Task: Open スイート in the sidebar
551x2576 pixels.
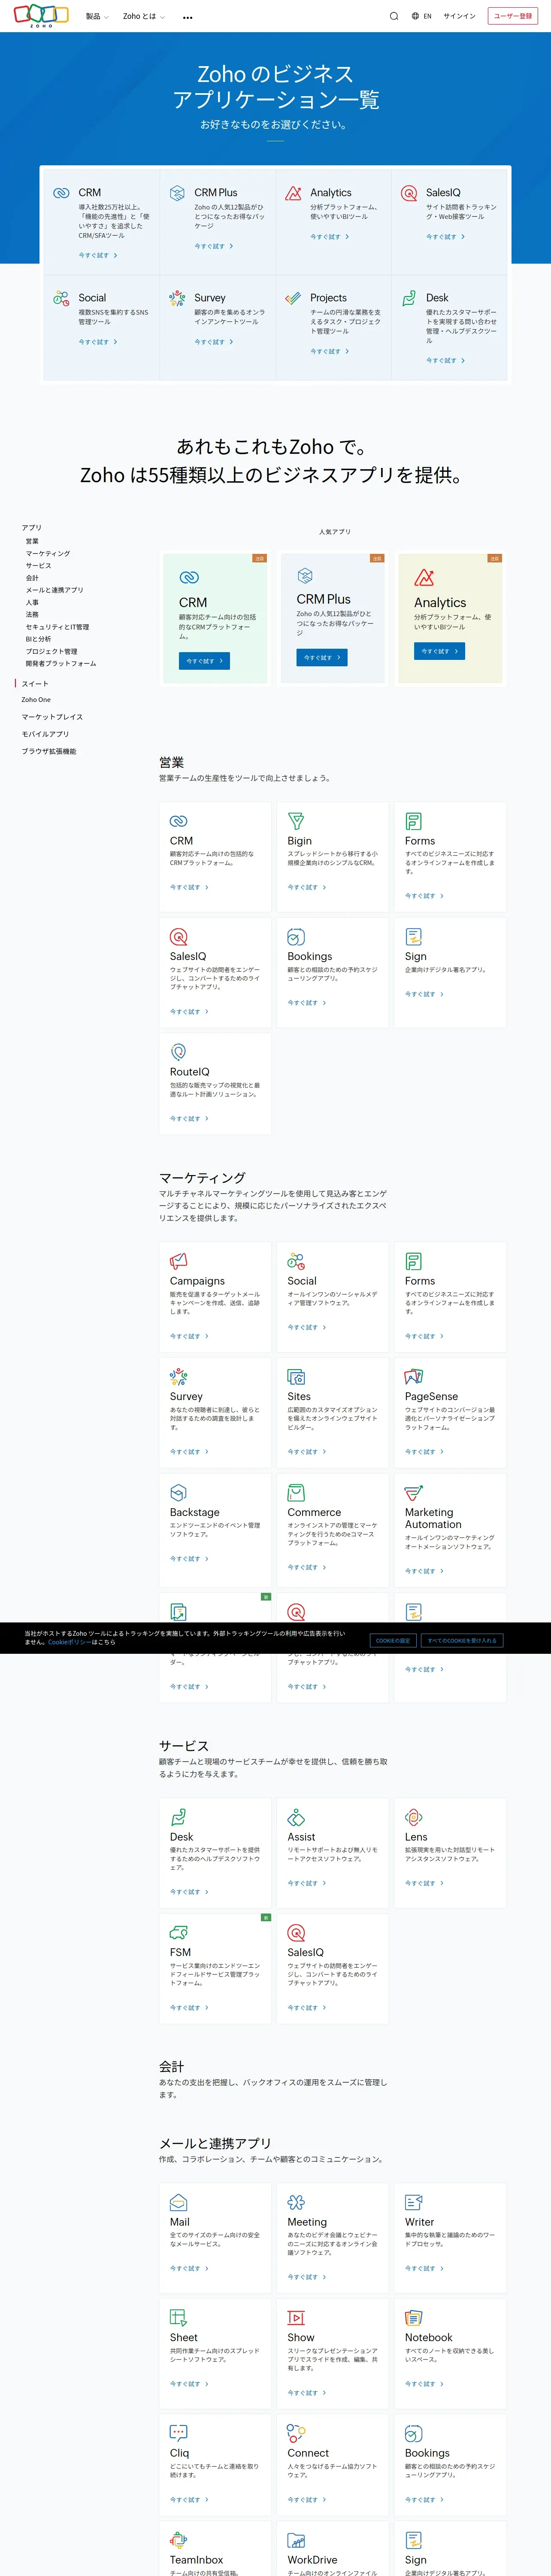Action: pyautogui.click(x=35, y=684)
